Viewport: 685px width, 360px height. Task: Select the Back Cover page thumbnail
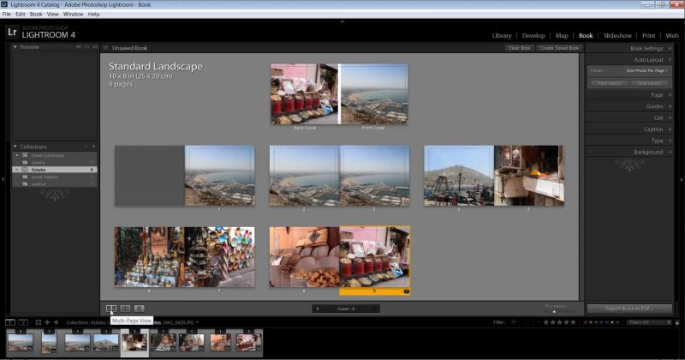coord(304,93)
